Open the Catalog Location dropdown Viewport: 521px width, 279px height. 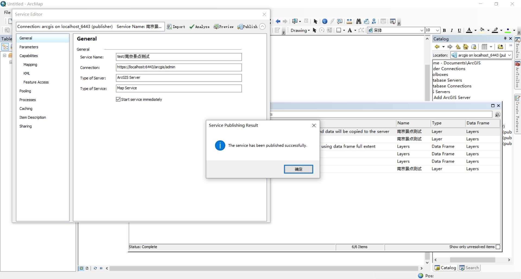click(509, 55)
